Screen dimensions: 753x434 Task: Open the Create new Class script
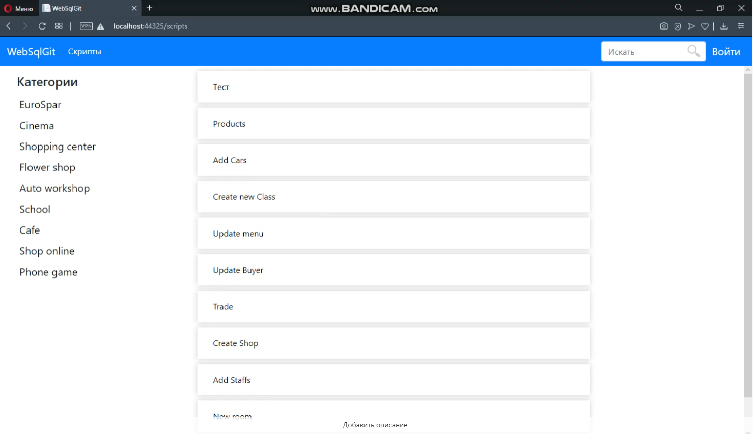(x=394, y=197)
